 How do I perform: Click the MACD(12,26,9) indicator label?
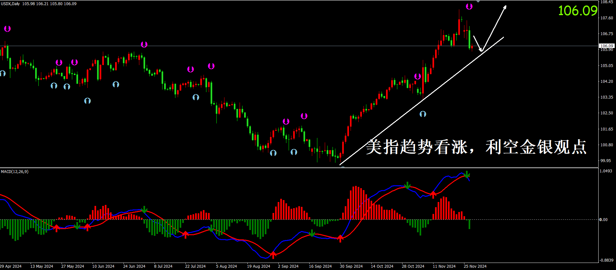click(15, 172)
